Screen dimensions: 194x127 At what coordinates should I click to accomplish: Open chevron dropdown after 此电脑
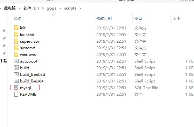tap(19, 8)
